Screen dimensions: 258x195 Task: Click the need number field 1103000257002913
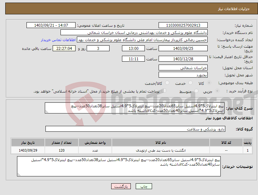(183, 25)
